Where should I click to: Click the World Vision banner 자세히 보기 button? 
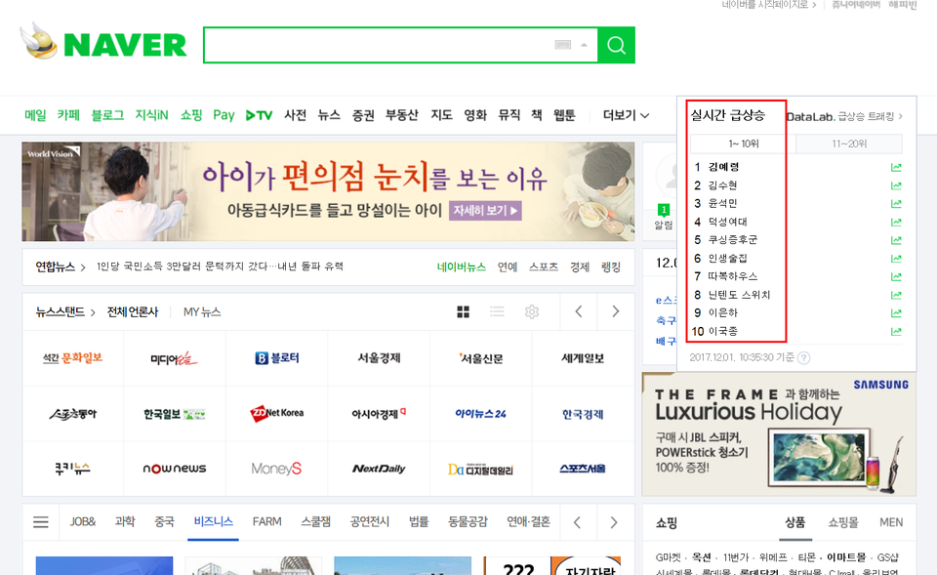485,211
